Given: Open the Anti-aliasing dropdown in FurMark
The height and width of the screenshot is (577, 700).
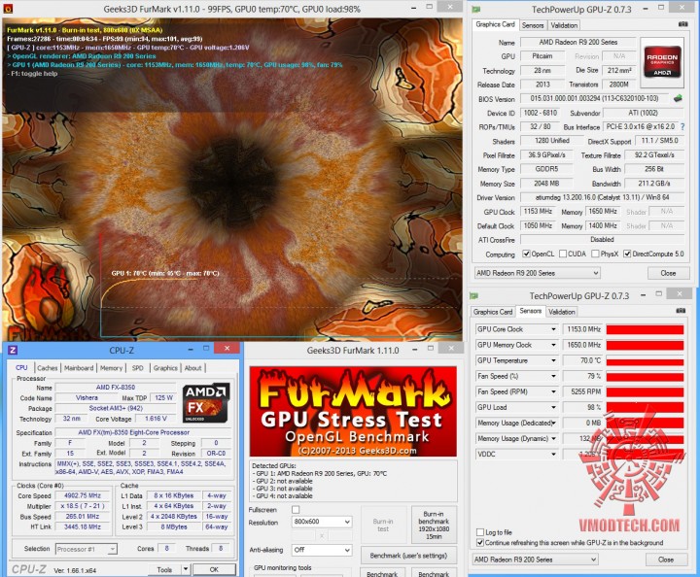Looking at the screenshot, I should (322, 550).
